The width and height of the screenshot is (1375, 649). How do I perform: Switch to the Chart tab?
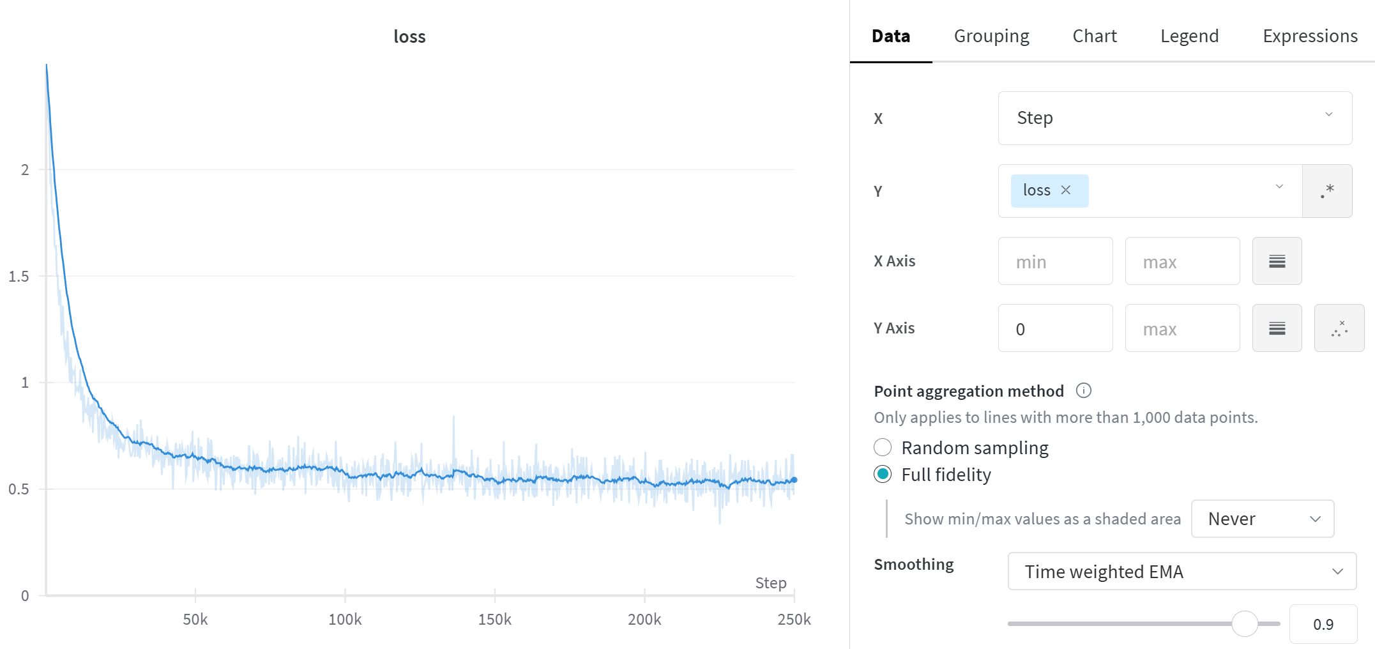pos(1095,36)
